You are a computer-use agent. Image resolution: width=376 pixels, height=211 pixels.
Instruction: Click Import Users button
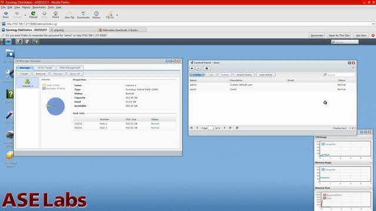pyautogui.click(x=244, y=74)
